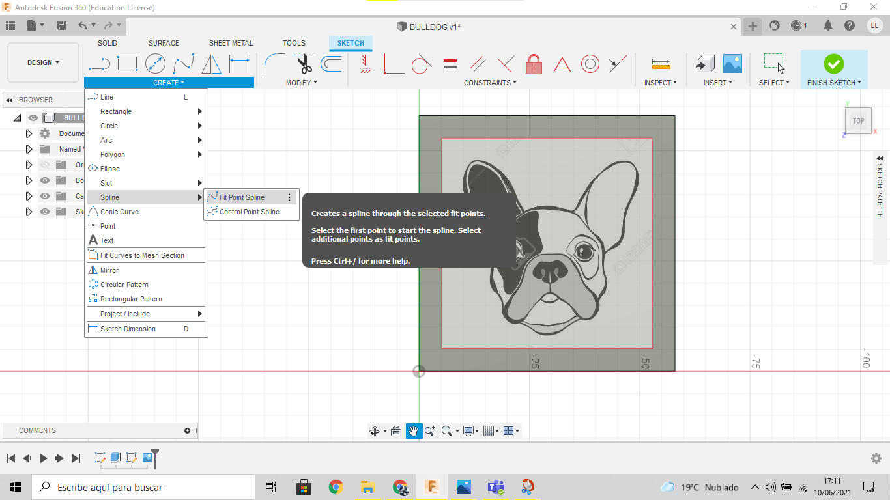
Task: Hide the Sketches folder via eye icon
Action: pos(45,212)
